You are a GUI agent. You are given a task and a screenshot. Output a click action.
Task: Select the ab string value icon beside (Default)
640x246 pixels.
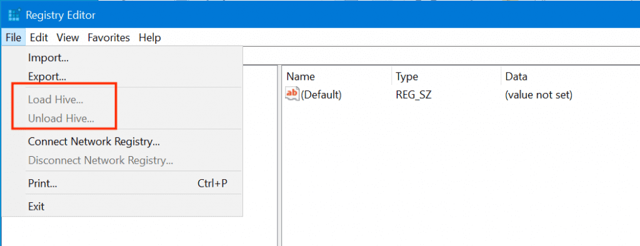coord(292,94)
